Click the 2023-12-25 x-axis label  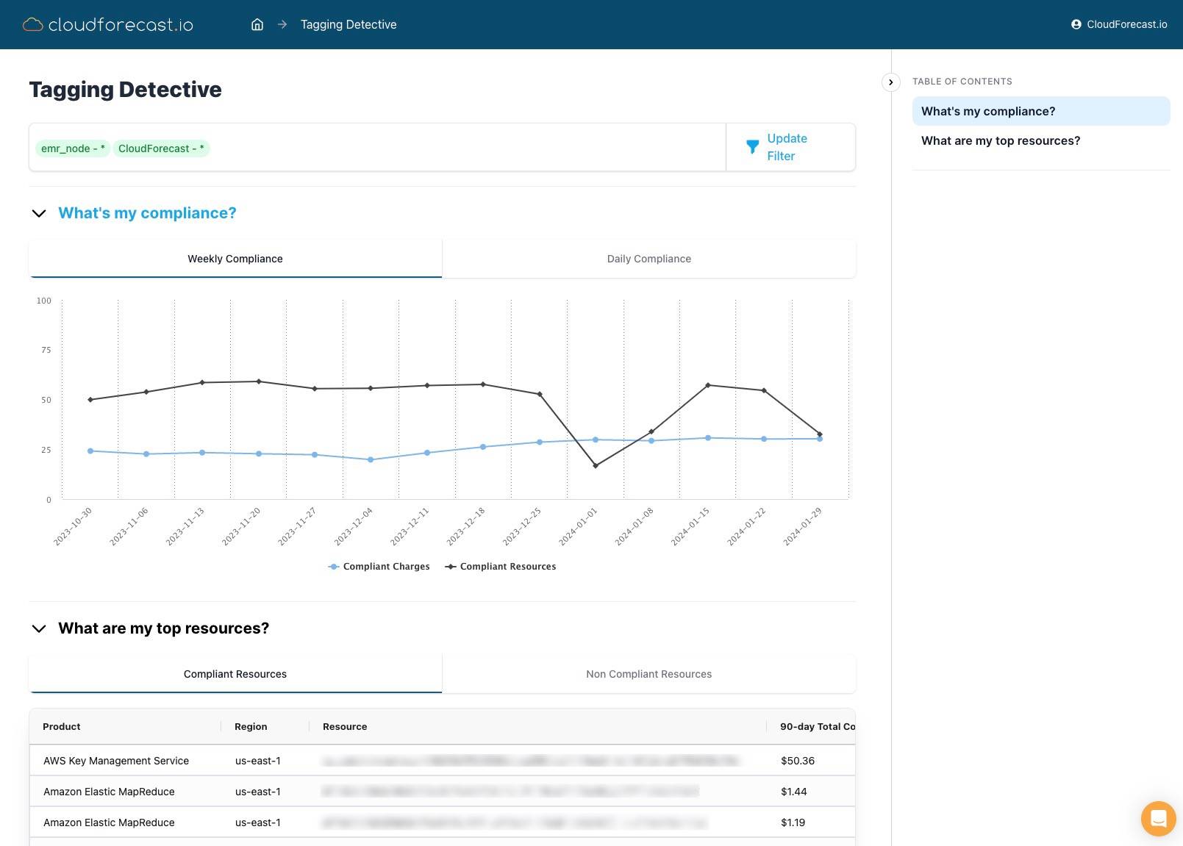click(x=521, y=526)
